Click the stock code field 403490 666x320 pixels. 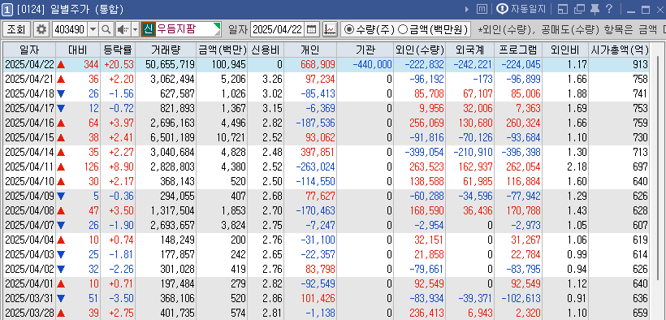tap(70, 29)
